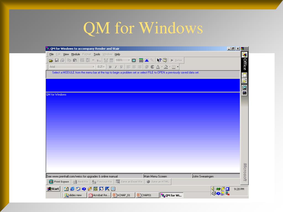Image resolution: width=283 pixels, height=212 pixels.
Task: Click the help question mark bubble icon
Action: pos(165,60)
